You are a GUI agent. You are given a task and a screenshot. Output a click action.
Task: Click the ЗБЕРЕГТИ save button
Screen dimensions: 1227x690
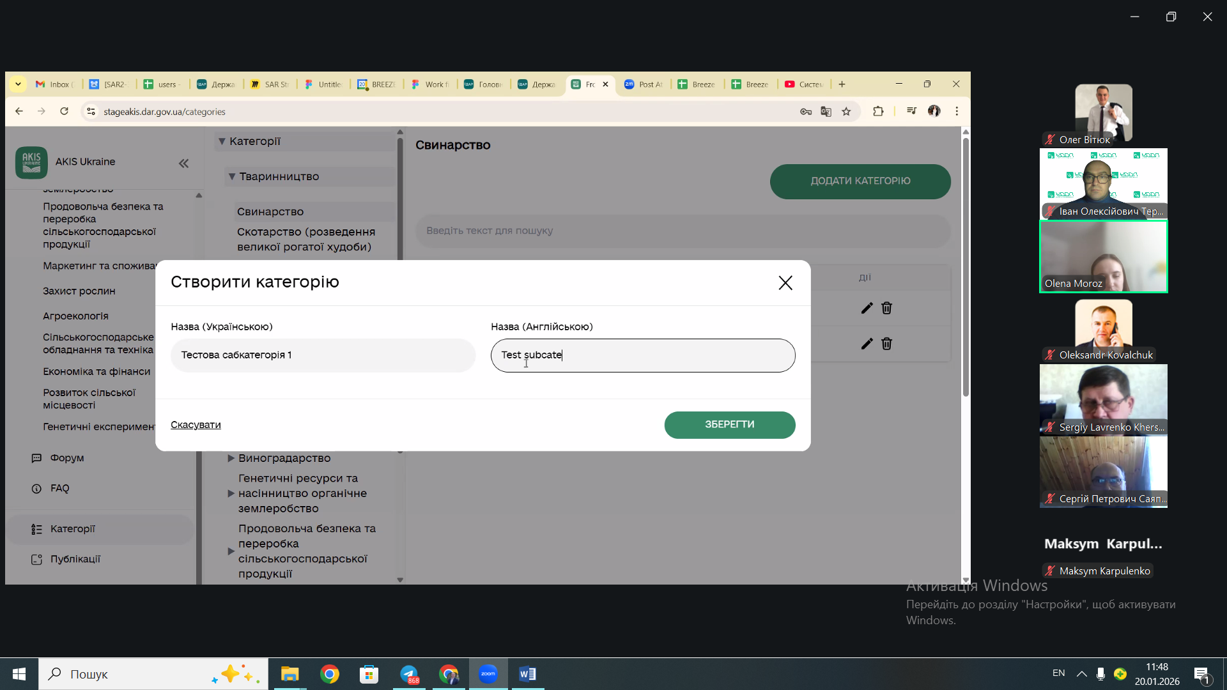729,425
